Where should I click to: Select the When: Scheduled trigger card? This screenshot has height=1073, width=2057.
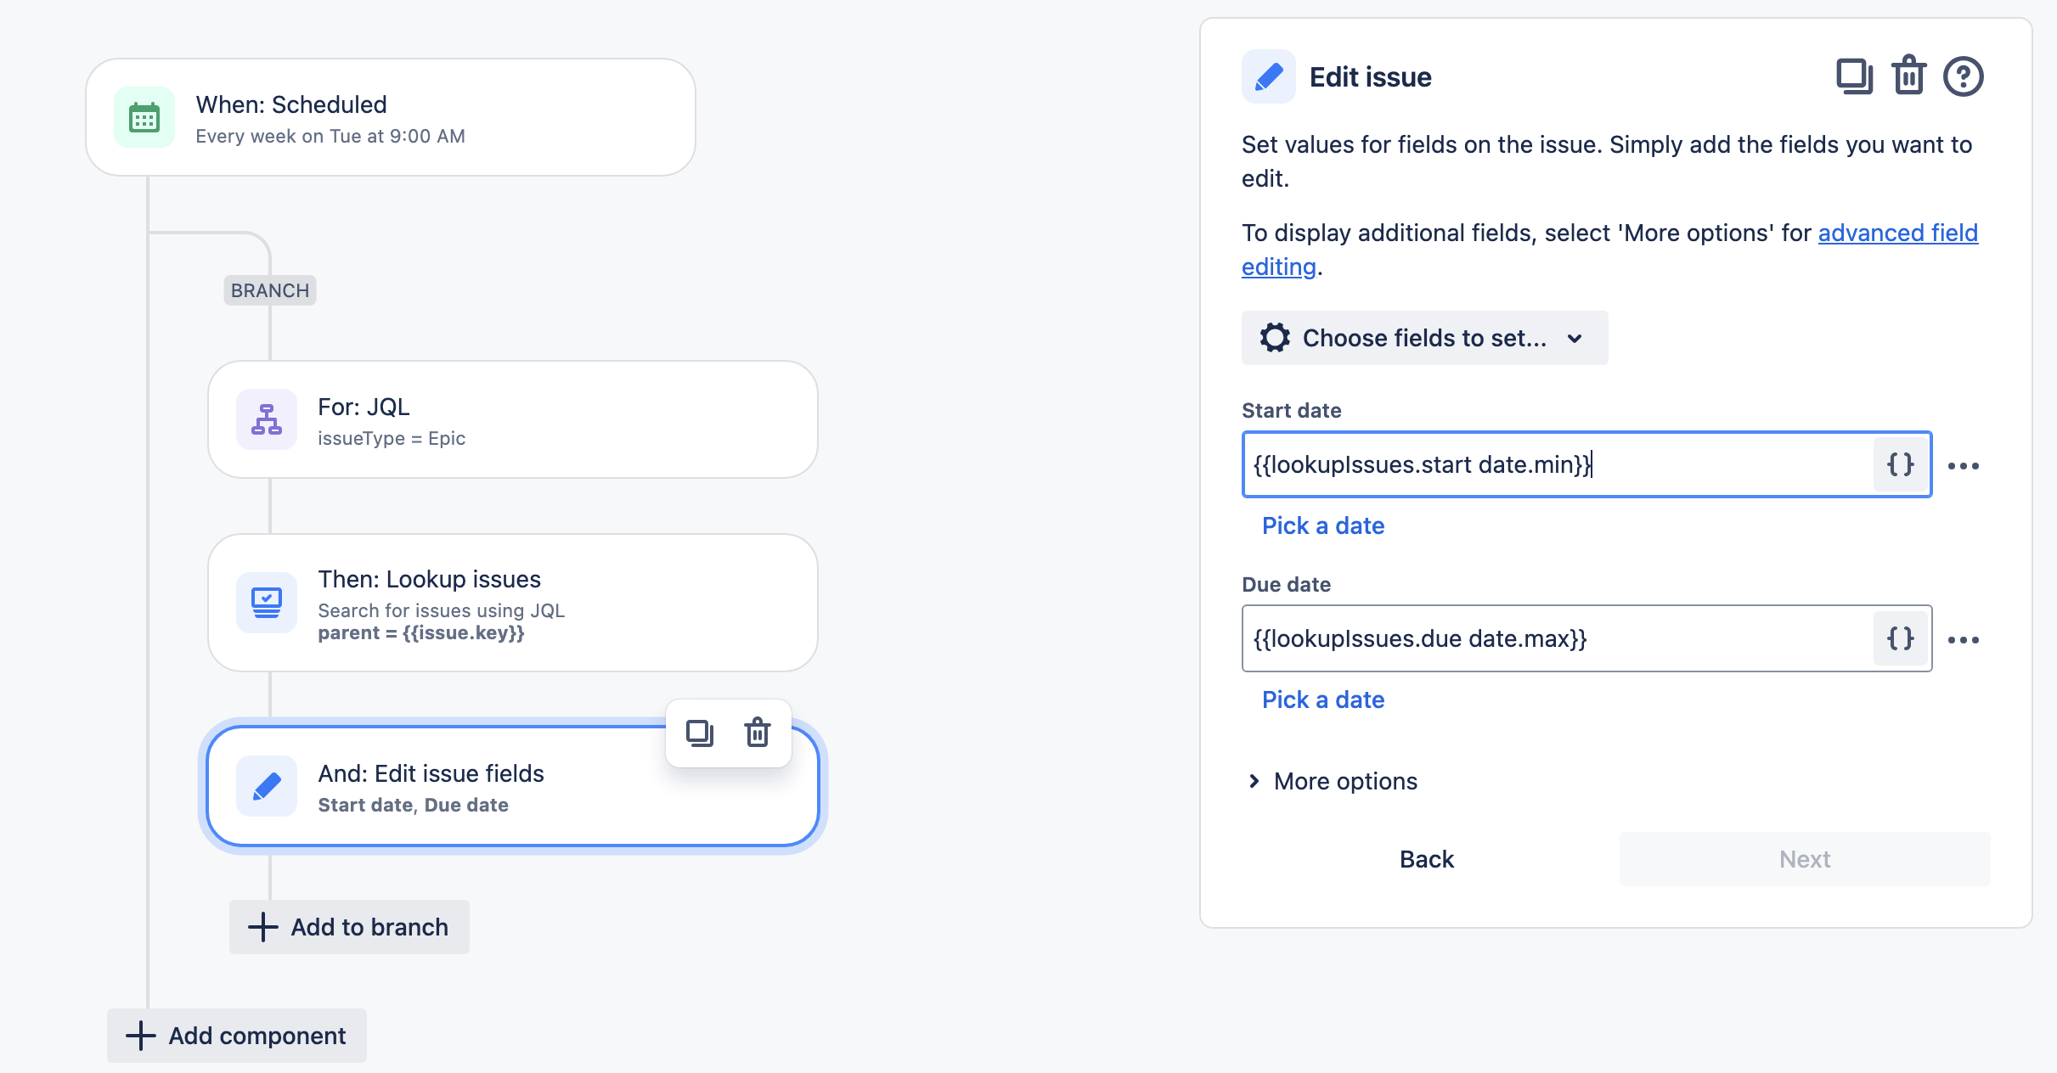(391, 118)
